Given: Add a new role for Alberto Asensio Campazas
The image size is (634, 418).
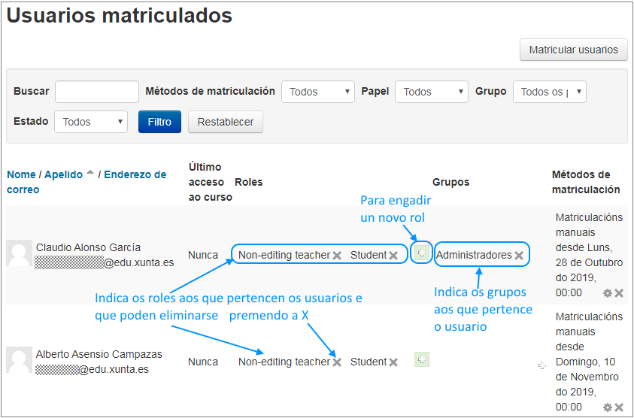Looking at the screenshot, I should pos(421,359).
